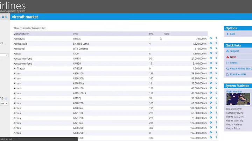This screenshot has height=141, width=252.
Task: Show info for WT9 Dynamic
Action: click(211, 48)
